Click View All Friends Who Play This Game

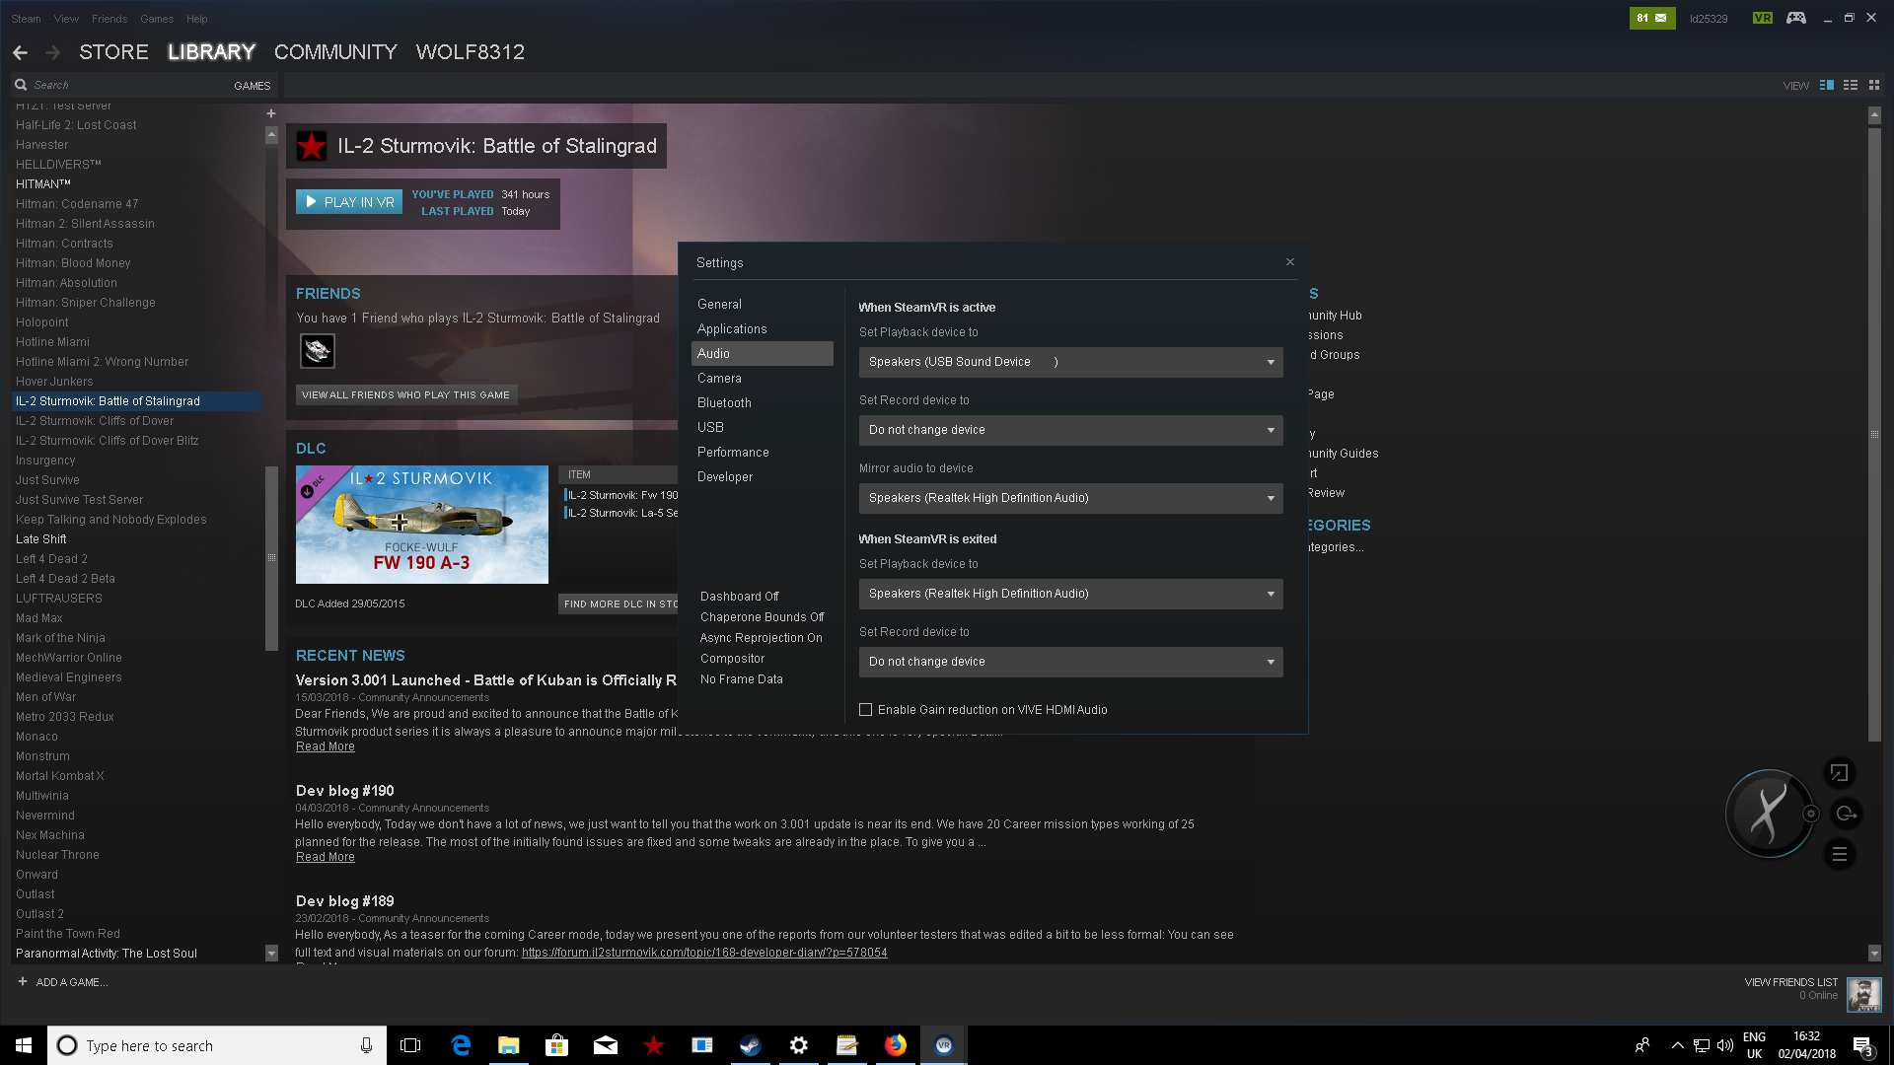[x=405, y=394]
